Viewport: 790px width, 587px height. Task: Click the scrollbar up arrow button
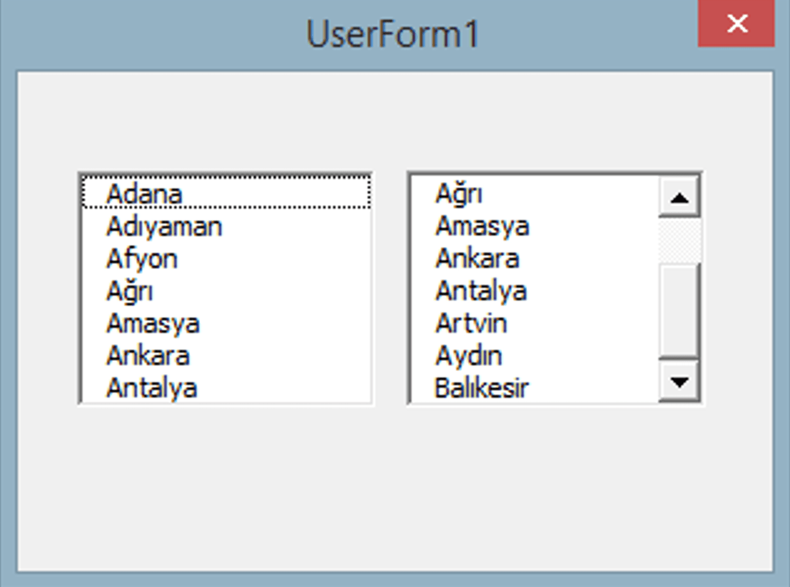coord(679,197)
